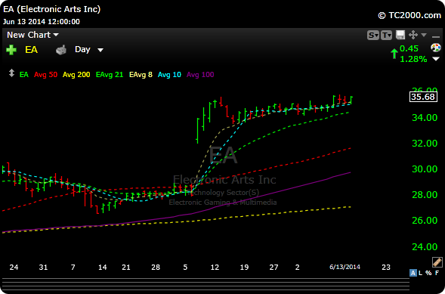Click the 34.00 price axis label
The height and width of the screenshot is (294, 445).
point(425,117)
